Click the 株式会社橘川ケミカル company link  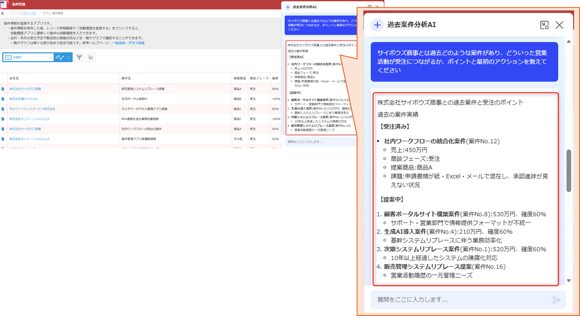tap(24, 99)
